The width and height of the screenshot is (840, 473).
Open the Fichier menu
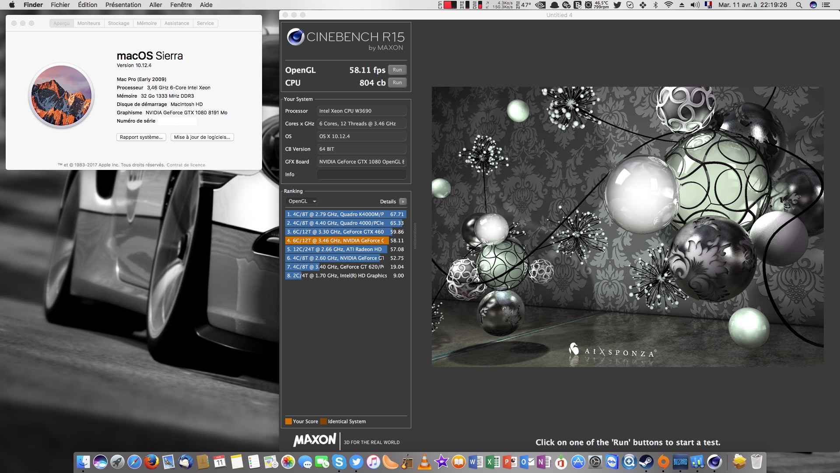(x=60, y=5)
